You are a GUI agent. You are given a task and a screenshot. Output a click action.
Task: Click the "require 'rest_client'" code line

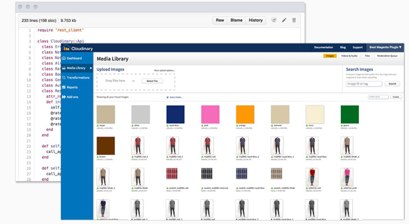(x=60, y=30)
